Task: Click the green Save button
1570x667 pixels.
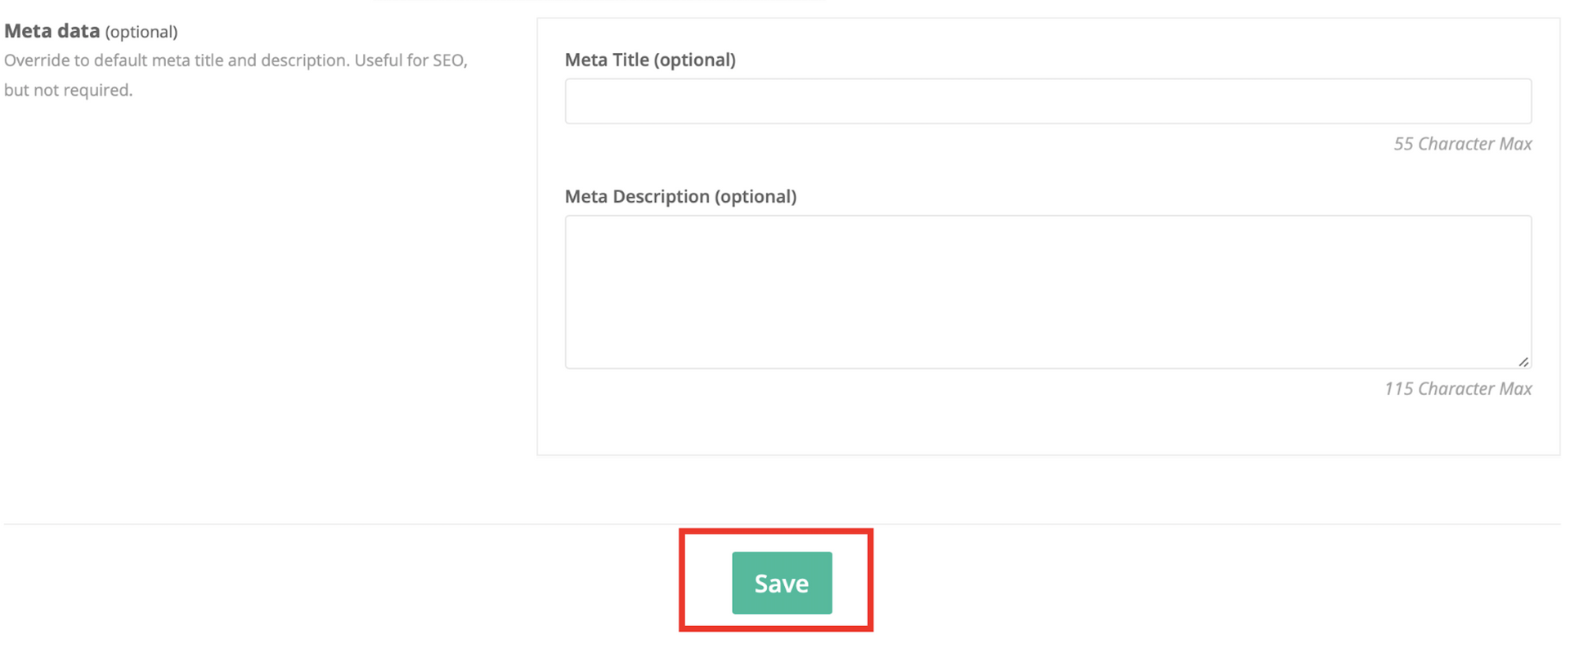Action: point(782,583)
